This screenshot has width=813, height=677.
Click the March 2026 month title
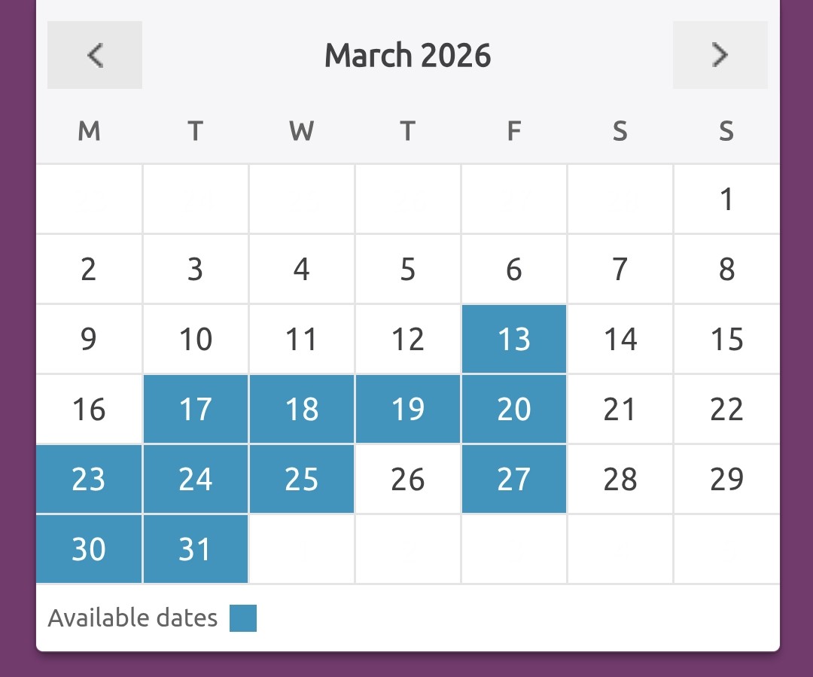tap(407, 56)
